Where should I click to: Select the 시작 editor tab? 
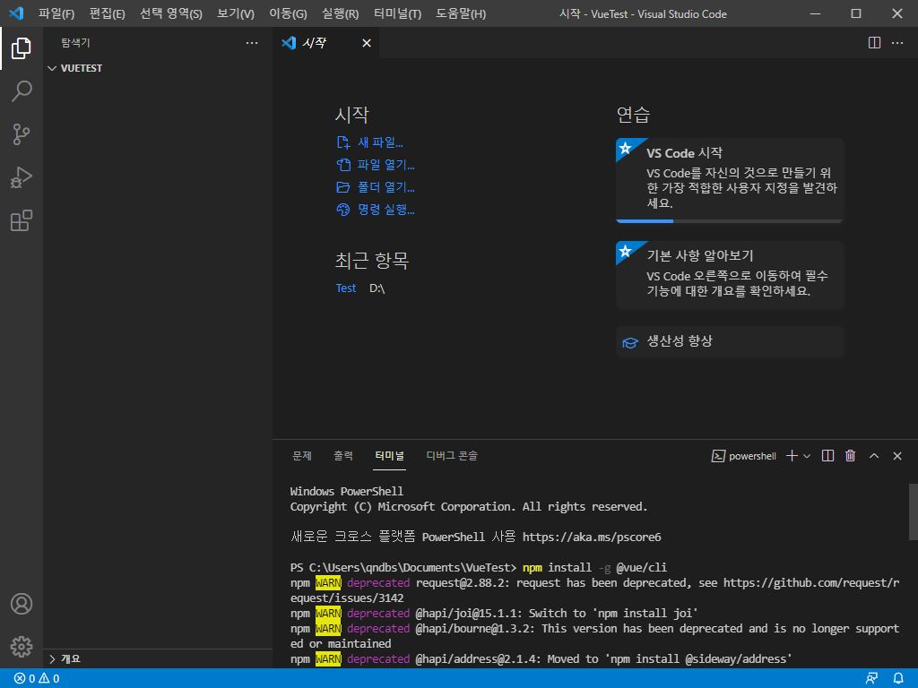[325, 43]
